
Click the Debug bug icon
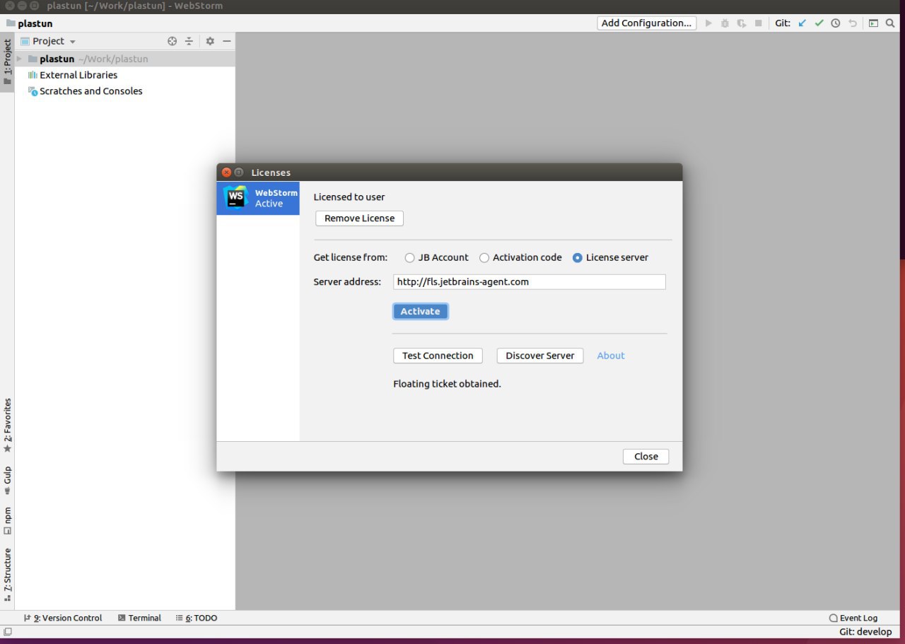[x=725, y=23]
